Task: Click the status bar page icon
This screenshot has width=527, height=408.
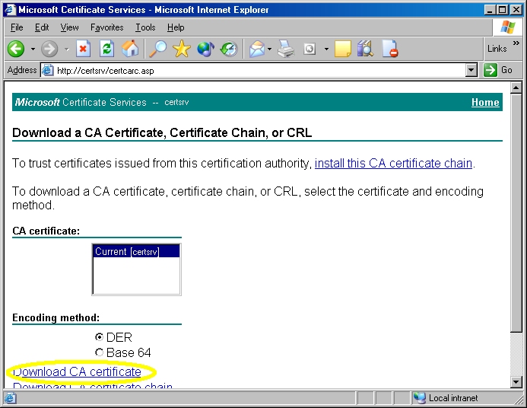Action: point(10,398)
